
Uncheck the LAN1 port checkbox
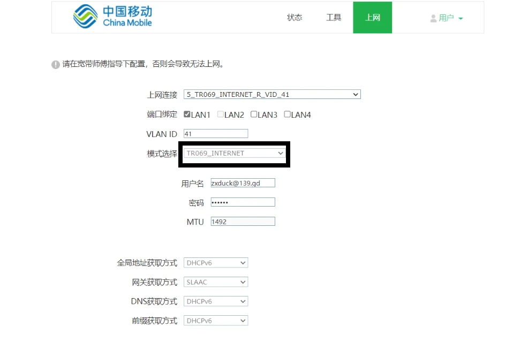click(187, 115)
